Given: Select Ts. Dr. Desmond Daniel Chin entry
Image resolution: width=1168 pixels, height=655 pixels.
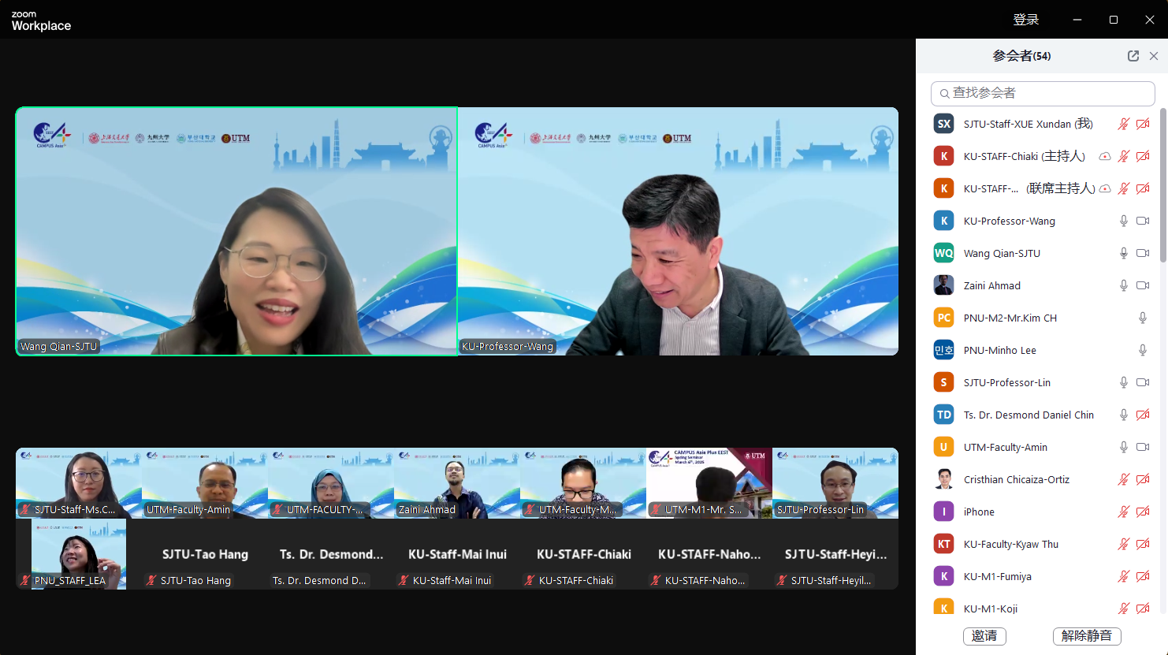Looking at the screenshot, I should pos(1028,415).
